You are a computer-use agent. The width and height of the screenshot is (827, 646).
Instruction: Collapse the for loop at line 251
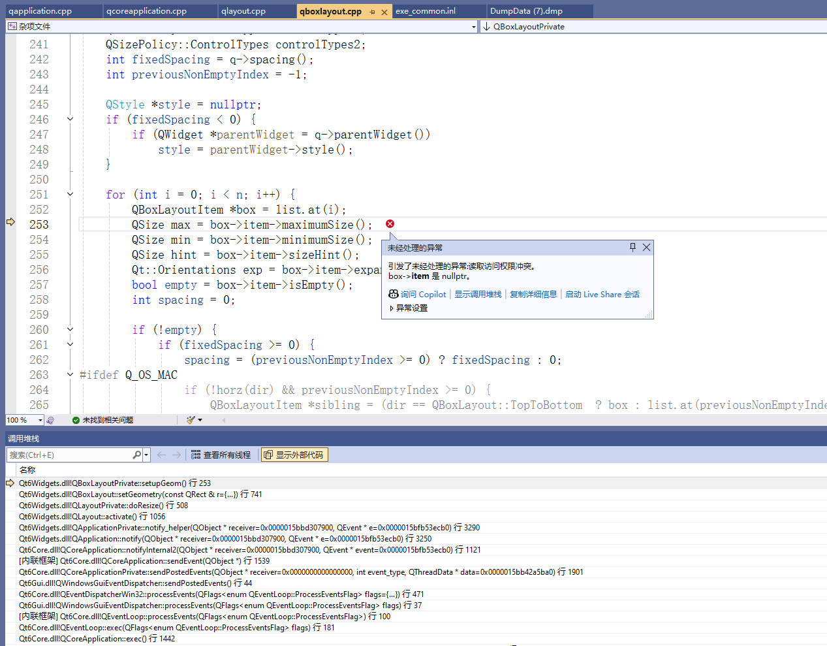(70, 195)
